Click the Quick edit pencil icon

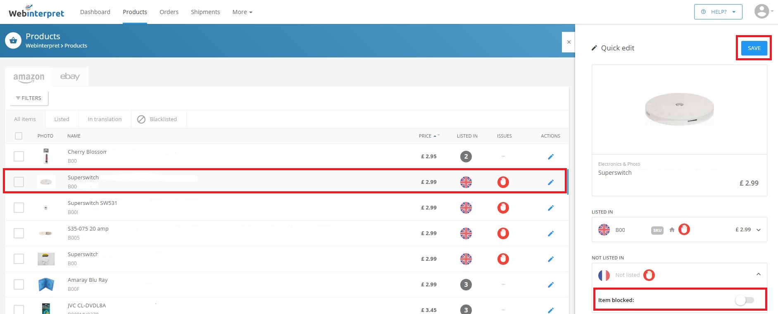[594, 48]
